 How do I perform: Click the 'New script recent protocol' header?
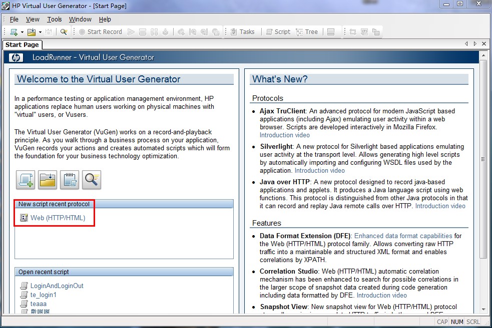tap(124, 204)
